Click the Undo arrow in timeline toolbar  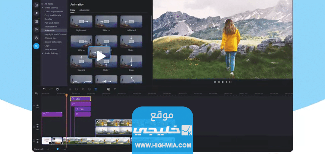tap(45, 89)
